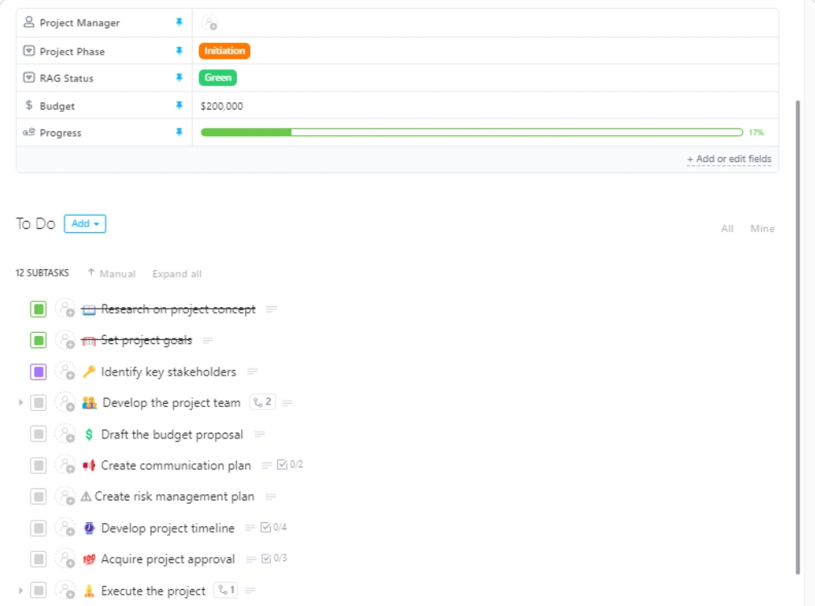Viewport: 815px width, 606px height.
Task: Click the 12 SUBTASKS label
Action: pos(42,273)
